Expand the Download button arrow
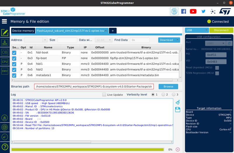 click(x=178, y=40)
